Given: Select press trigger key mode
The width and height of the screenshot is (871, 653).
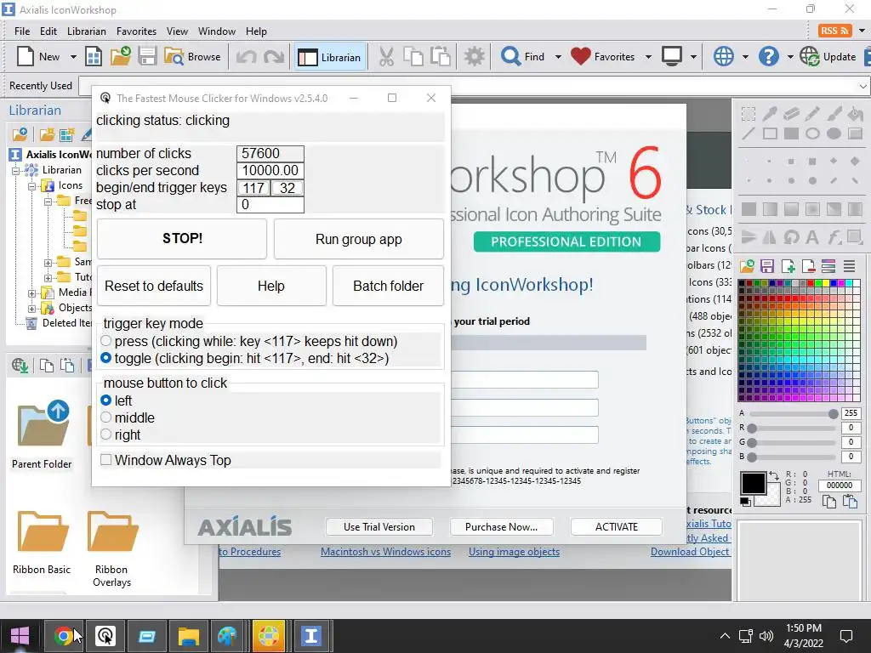Looking at the screenshot, I should pos(106,340).
